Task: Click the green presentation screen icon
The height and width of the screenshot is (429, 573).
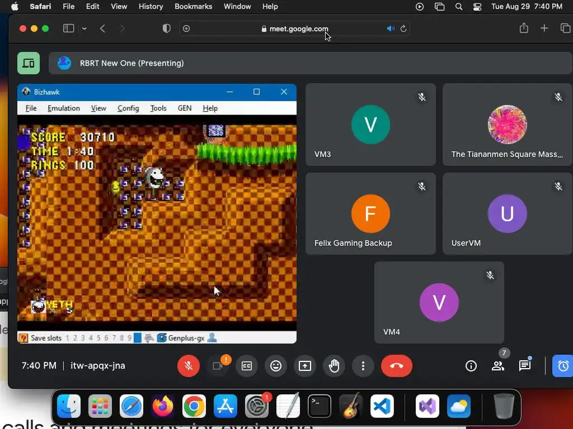Action: (29, 63)
